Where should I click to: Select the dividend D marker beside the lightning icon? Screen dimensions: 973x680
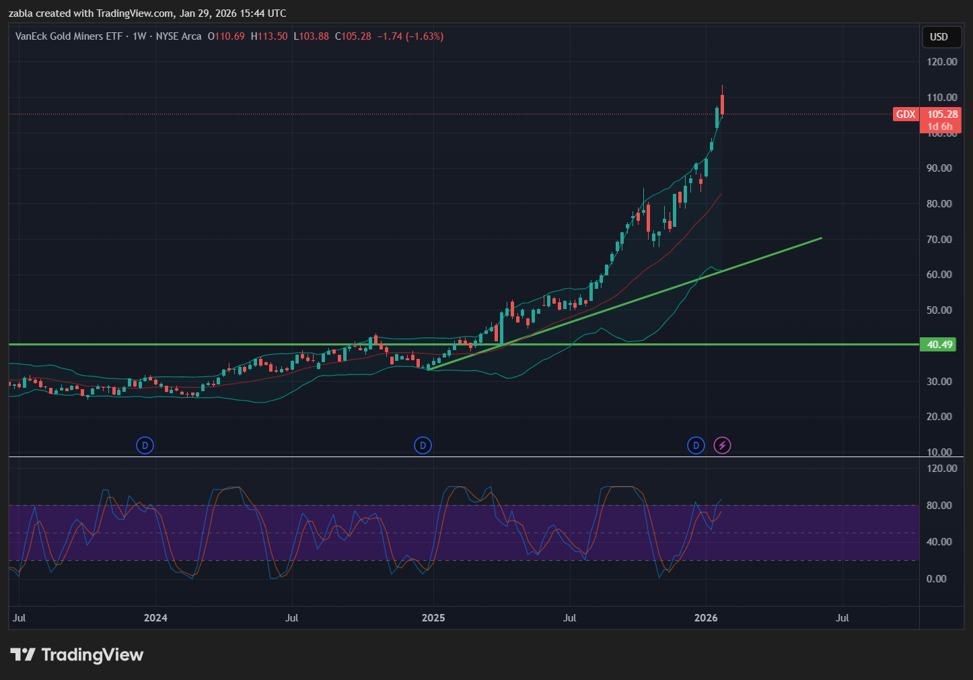(696, 445)
